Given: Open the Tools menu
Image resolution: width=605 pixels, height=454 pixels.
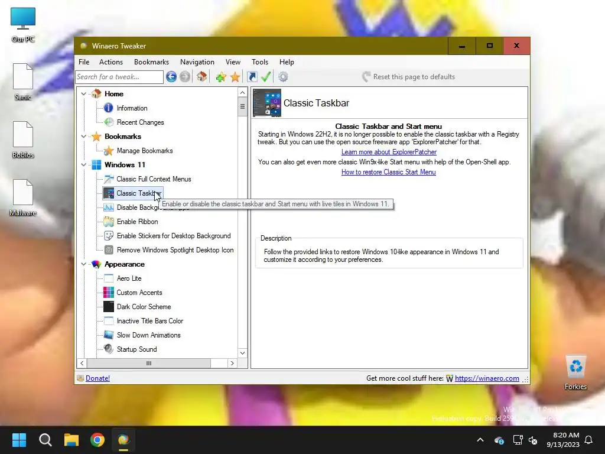Looking at the screenshot, I should pos(260,61).
